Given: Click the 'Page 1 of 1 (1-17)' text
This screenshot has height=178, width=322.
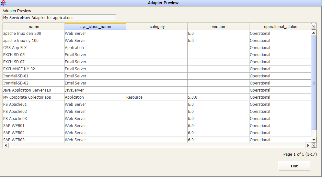Looking at the screenshot, I should (x=300, y=154).
